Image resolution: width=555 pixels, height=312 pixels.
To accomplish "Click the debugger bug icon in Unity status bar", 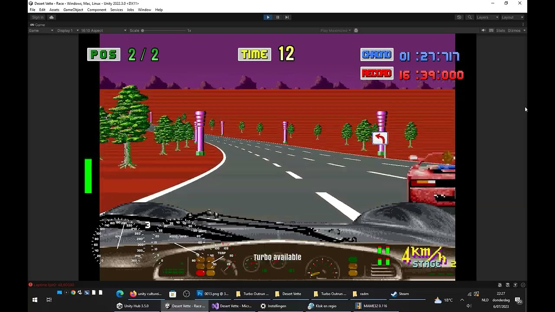I will tap(500, 285).
